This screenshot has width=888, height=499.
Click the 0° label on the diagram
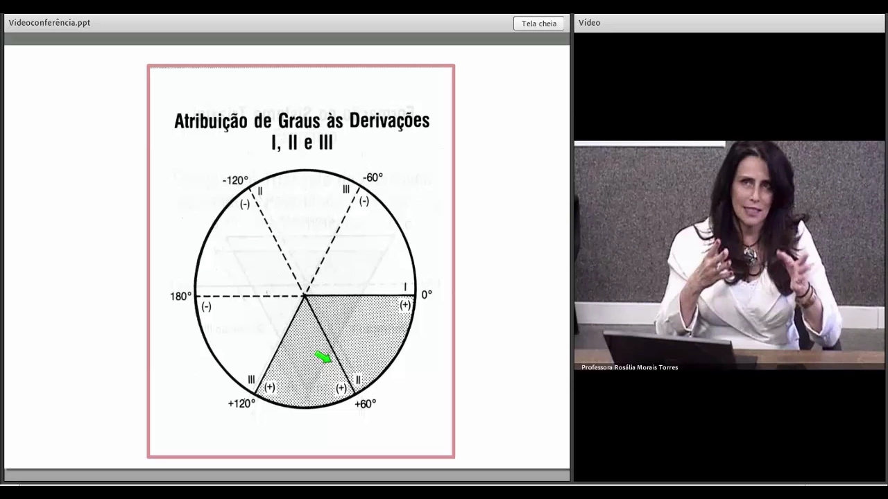pyautogui.click(x=427, y=295)
